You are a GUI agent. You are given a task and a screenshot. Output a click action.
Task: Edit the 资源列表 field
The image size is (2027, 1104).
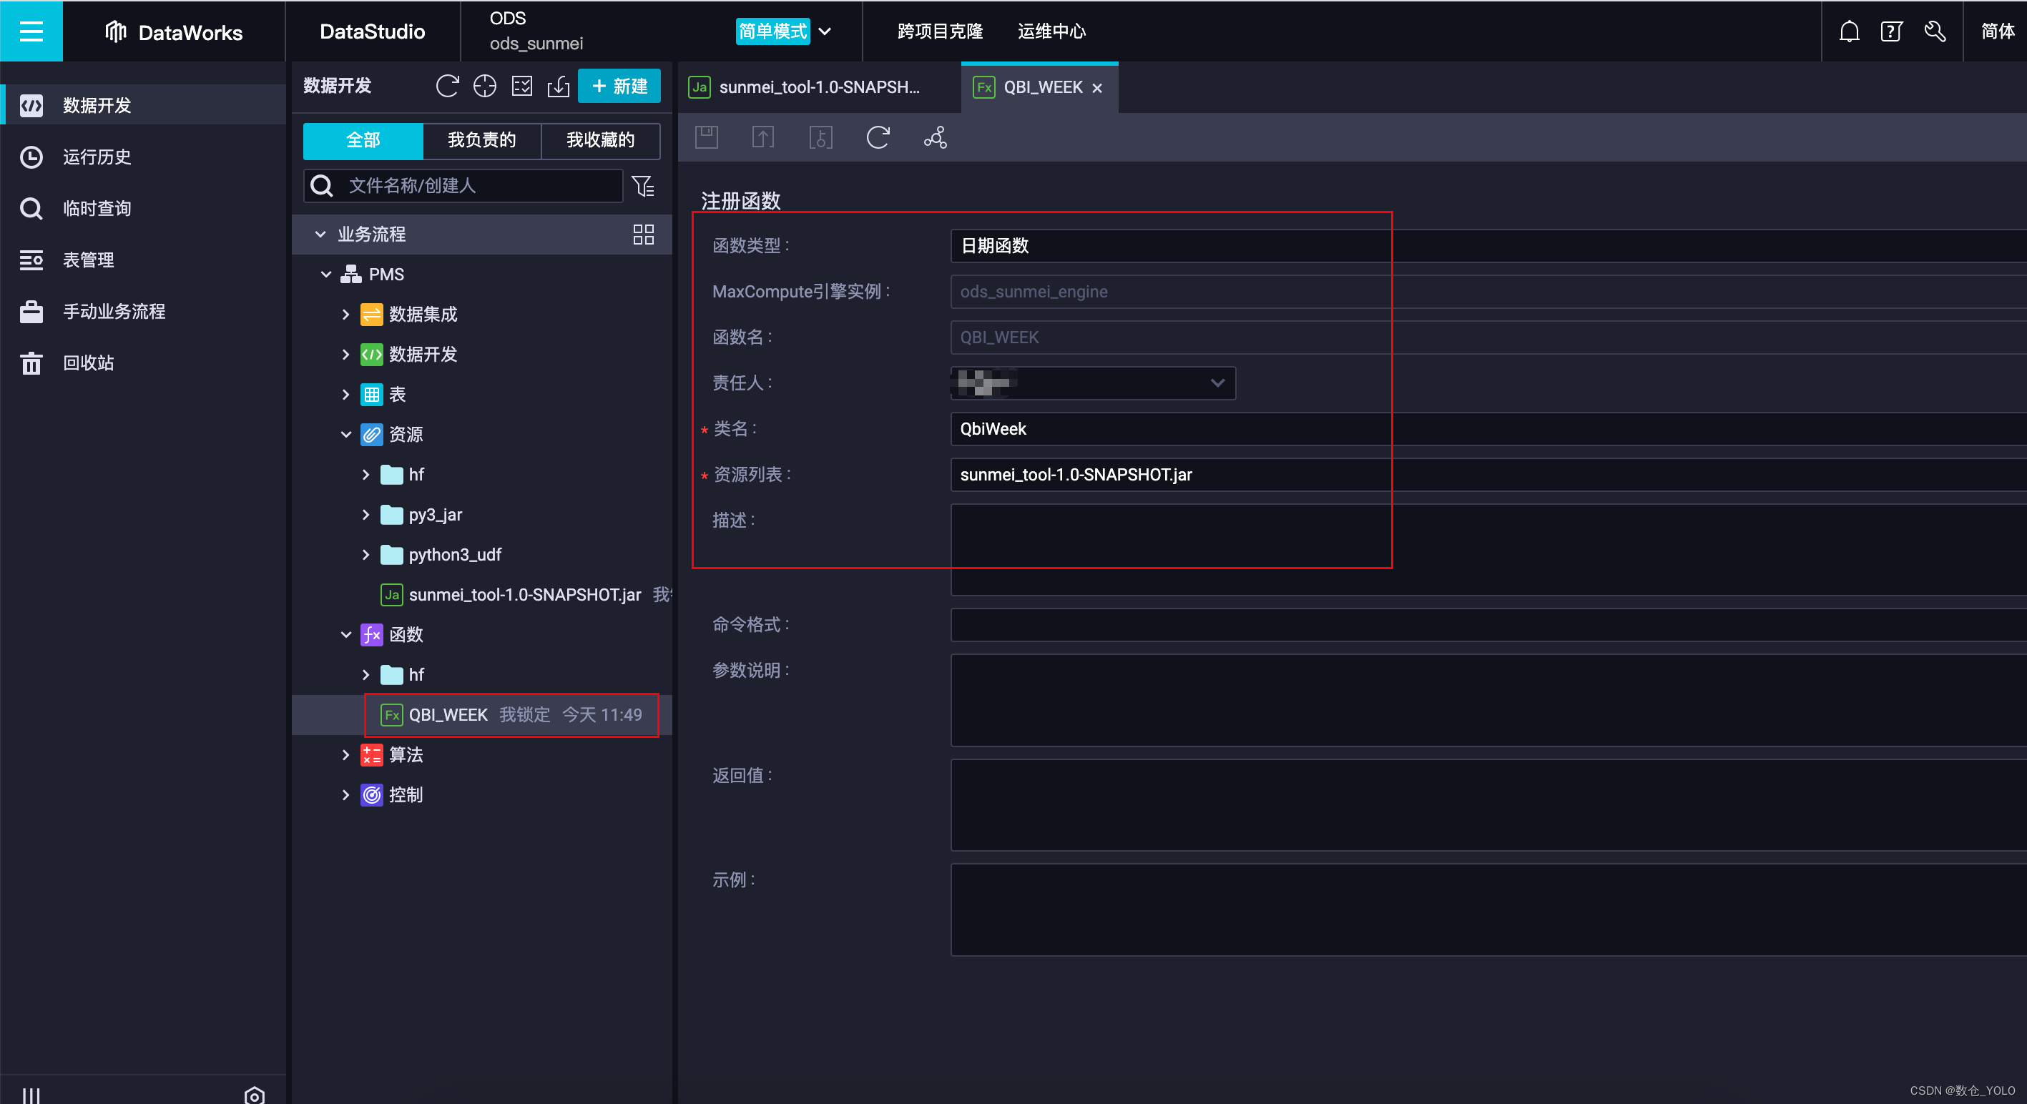pos(1488,475)
